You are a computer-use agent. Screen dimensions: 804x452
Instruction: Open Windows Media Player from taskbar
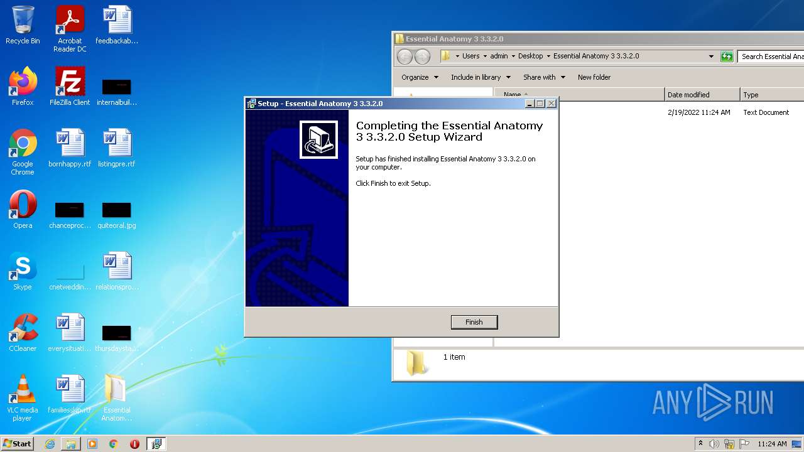92,444
